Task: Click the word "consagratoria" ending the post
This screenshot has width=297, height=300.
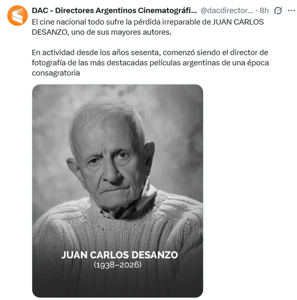Action: point(56,73)
